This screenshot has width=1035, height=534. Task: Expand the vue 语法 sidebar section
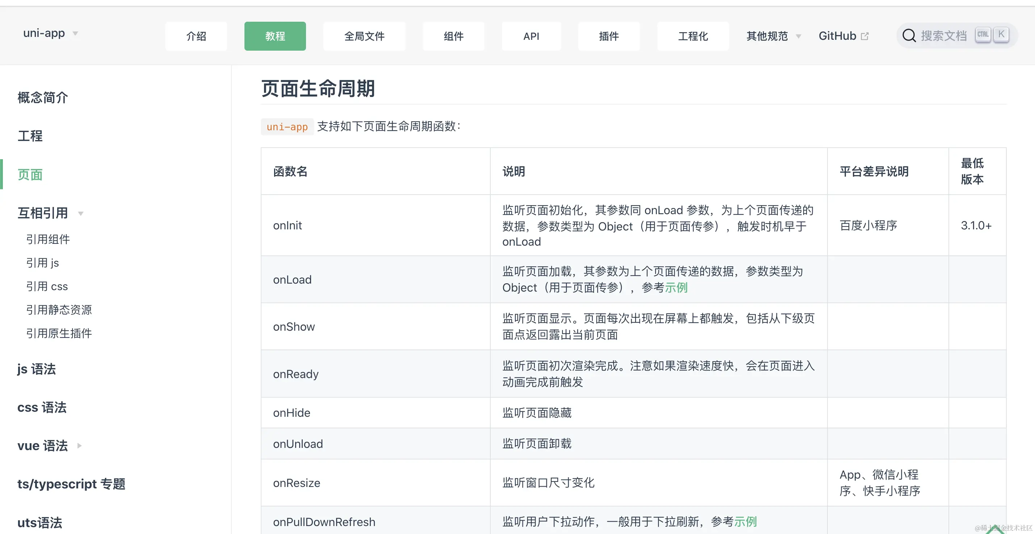(x=79, y=446)
